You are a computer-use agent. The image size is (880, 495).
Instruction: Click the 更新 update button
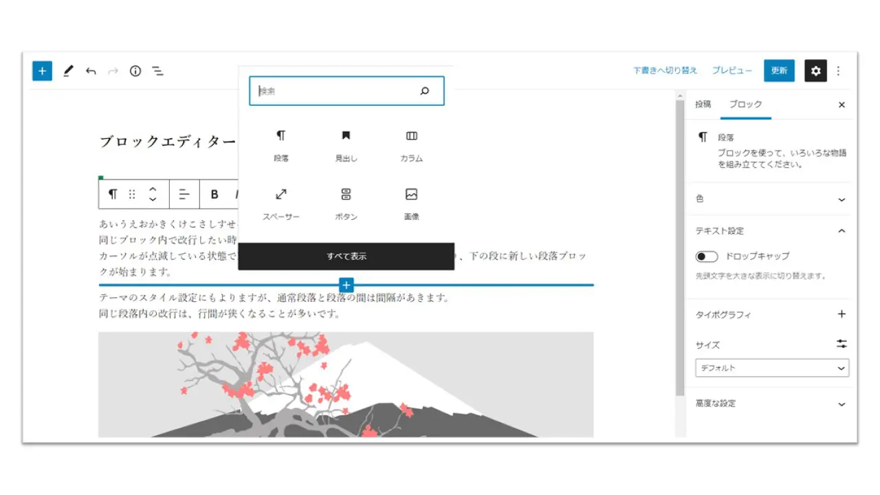(779, 71)
